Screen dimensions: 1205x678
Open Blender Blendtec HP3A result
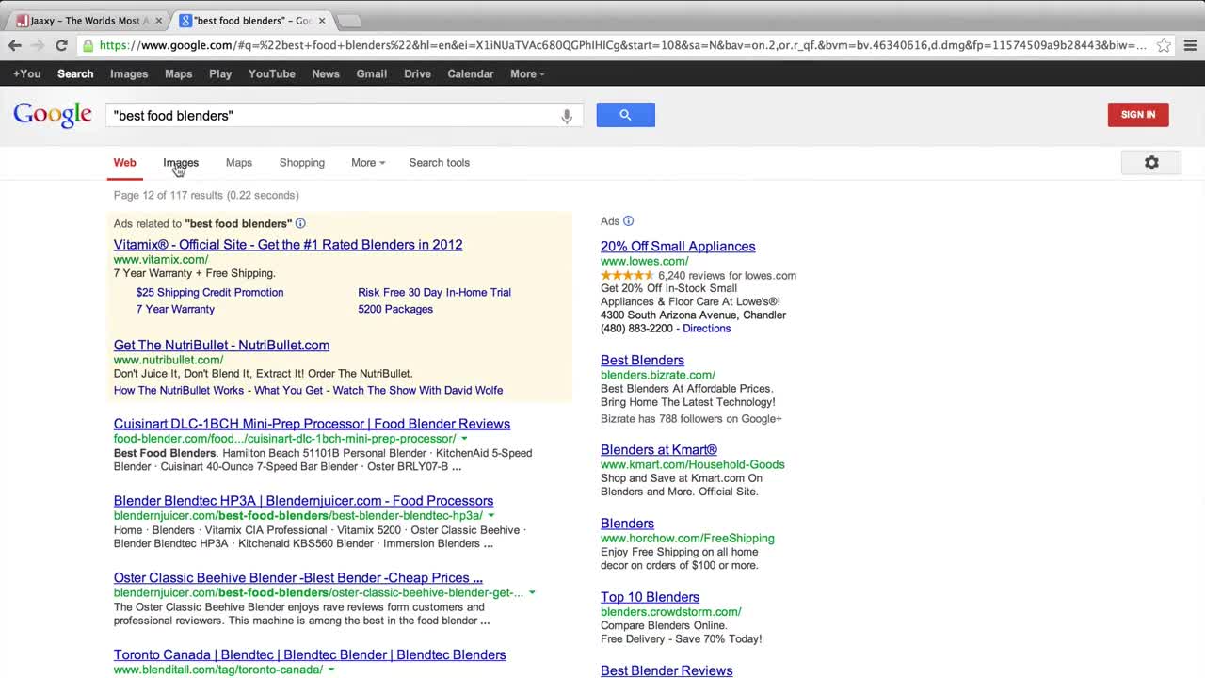[x=303, y=501]
